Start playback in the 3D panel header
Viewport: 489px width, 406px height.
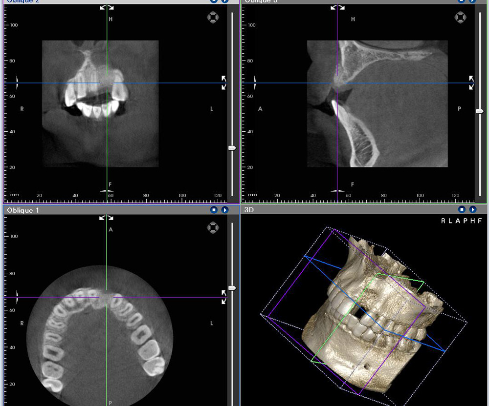pos(473,210)
